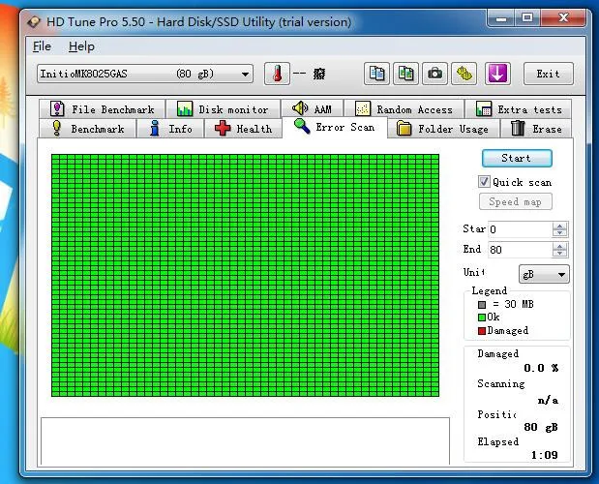599x484 pixels.
Task: Click the empty log box below the scan map
Action: coord(245,440)
